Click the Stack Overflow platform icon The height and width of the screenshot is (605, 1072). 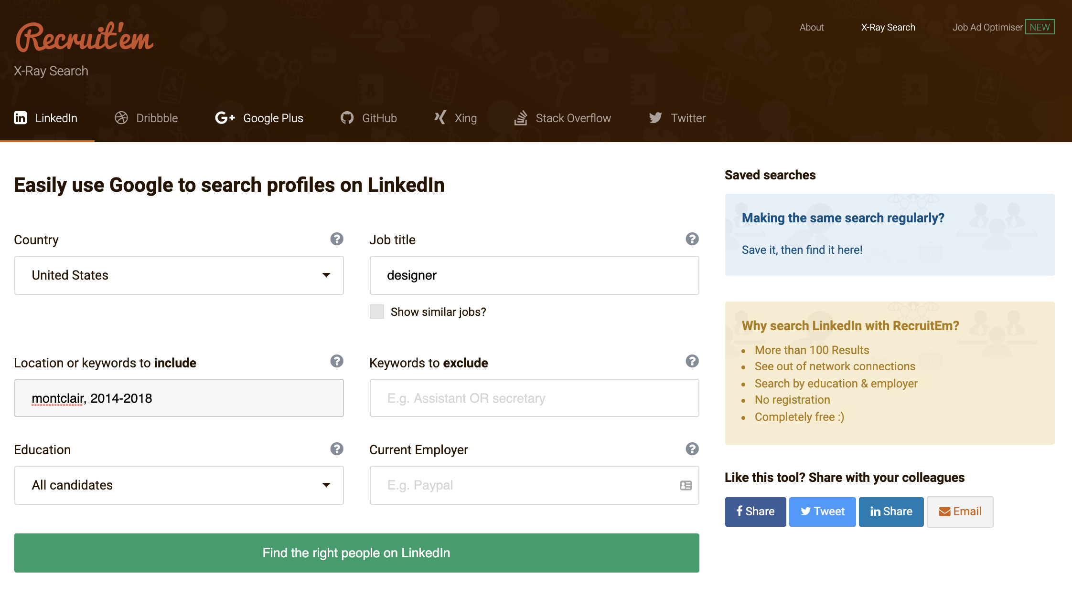pyautogui.click(x=521, y=117)
